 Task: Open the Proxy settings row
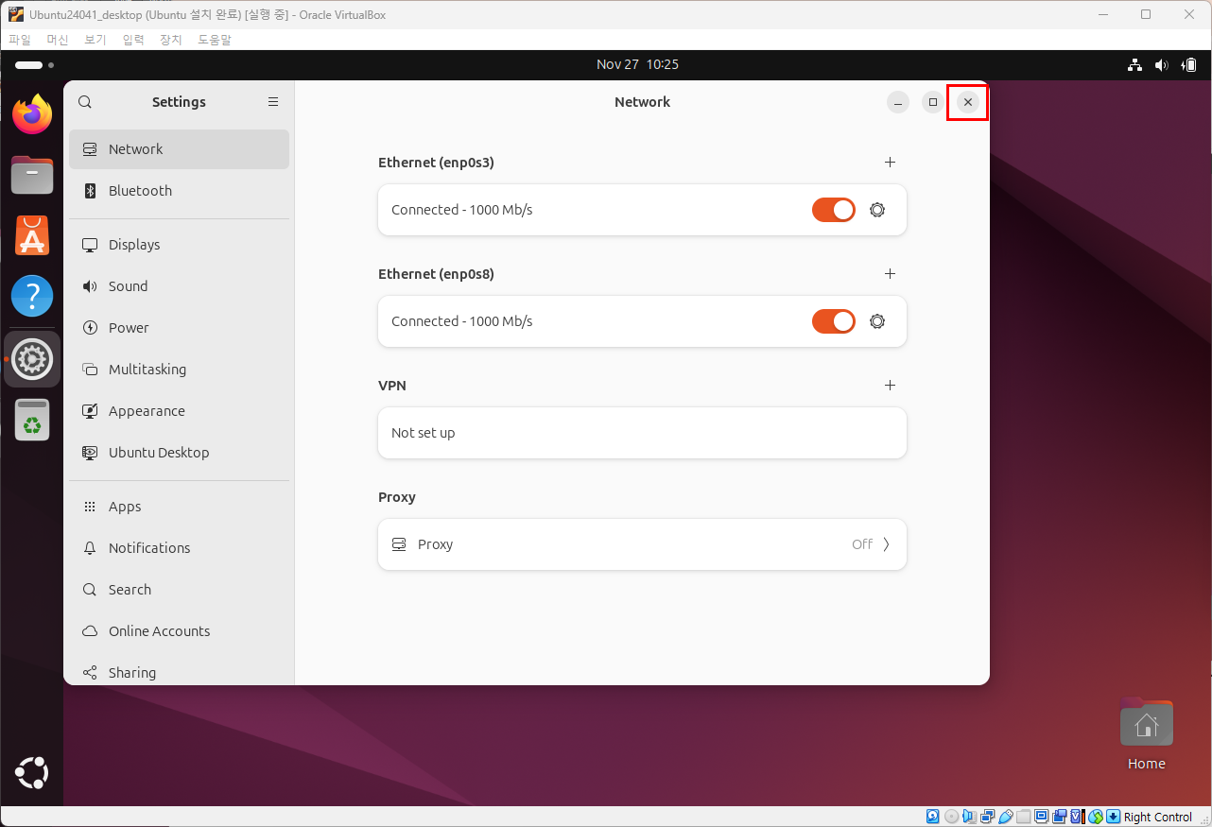[x=642, y=544]
